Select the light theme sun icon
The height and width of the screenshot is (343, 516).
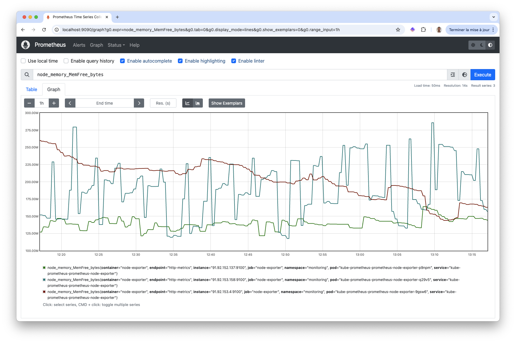(x=473, y=45)
